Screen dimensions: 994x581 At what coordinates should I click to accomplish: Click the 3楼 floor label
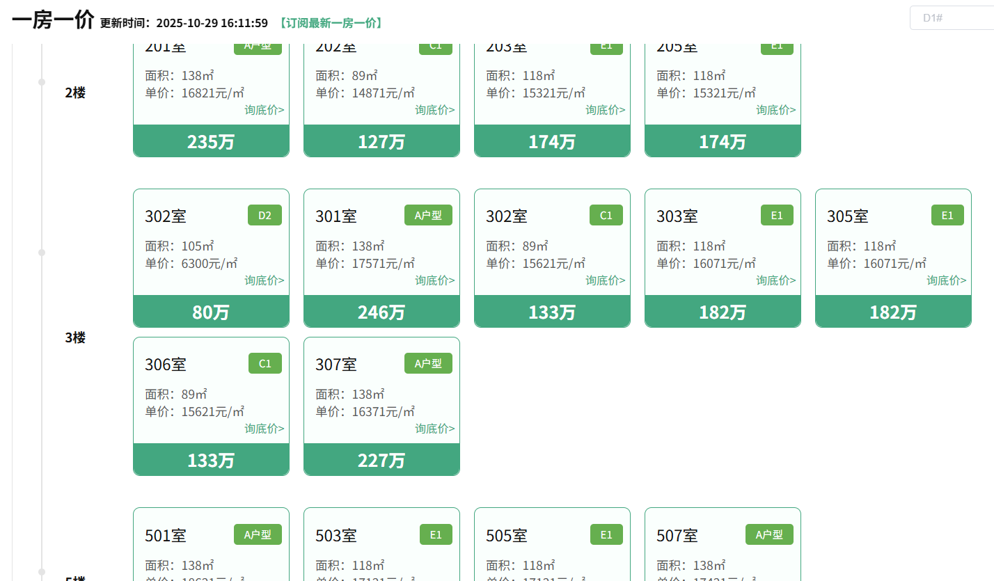[75, 338]
